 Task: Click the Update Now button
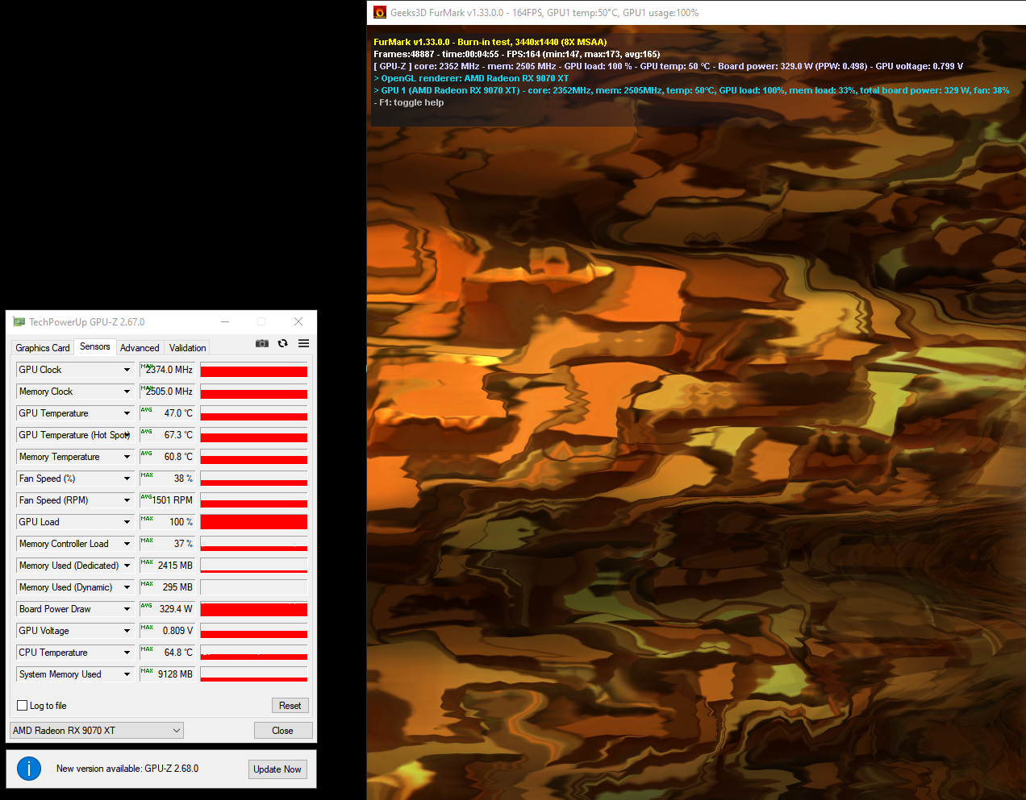[277, 769]
